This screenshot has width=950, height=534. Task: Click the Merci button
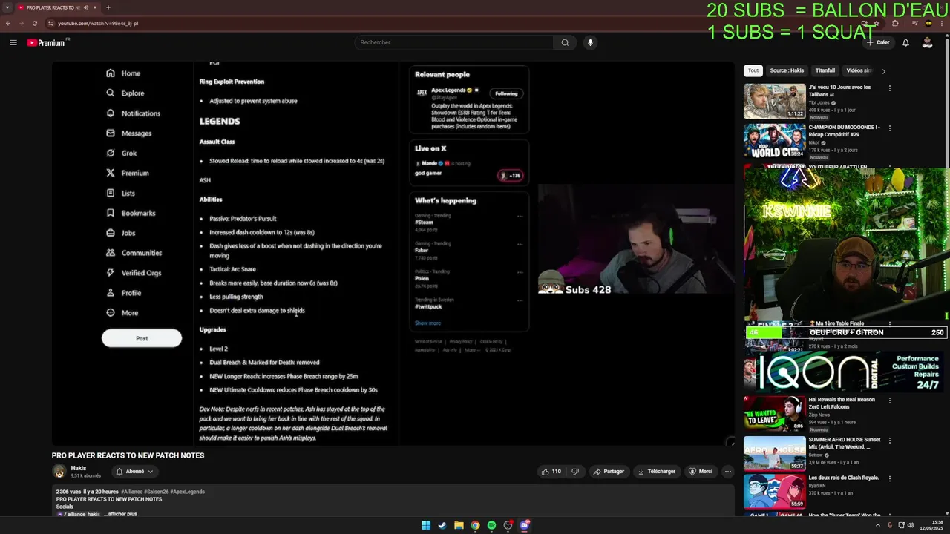[x=701, y=472]
